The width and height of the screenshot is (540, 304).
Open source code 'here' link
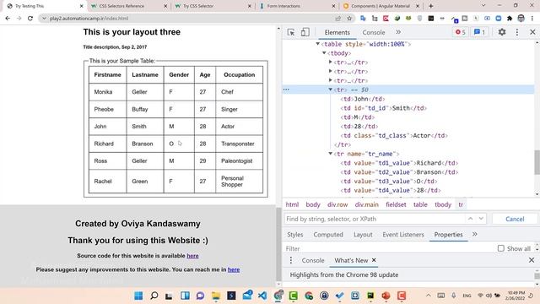pos(192,256)
